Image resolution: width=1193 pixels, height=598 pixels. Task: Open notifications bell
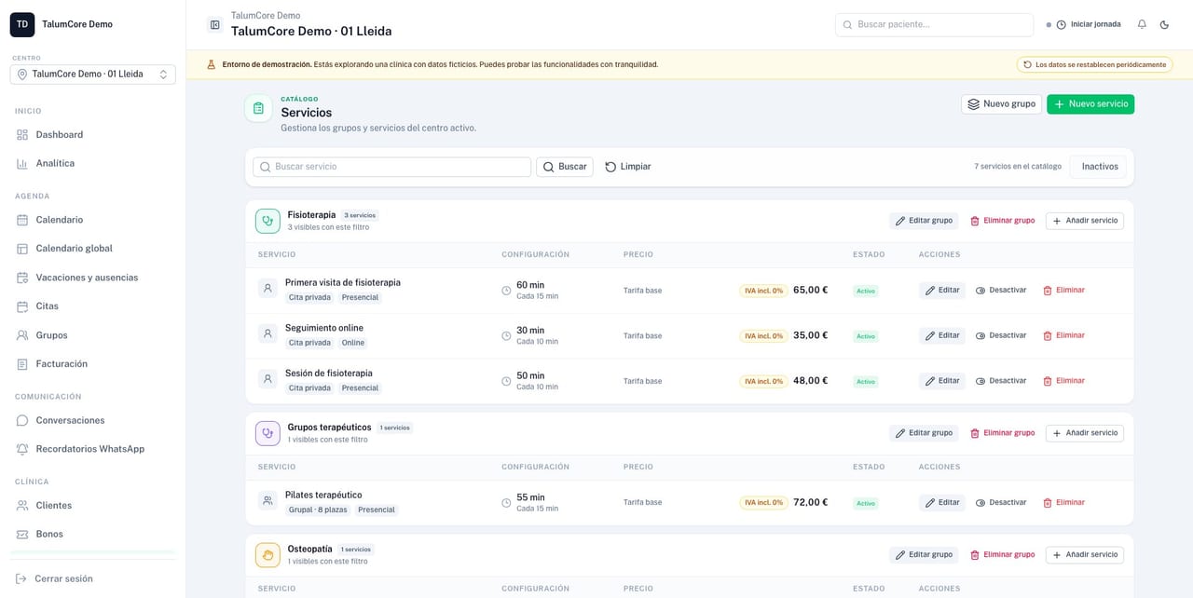pyautogui.click(x=1142, y=24)
